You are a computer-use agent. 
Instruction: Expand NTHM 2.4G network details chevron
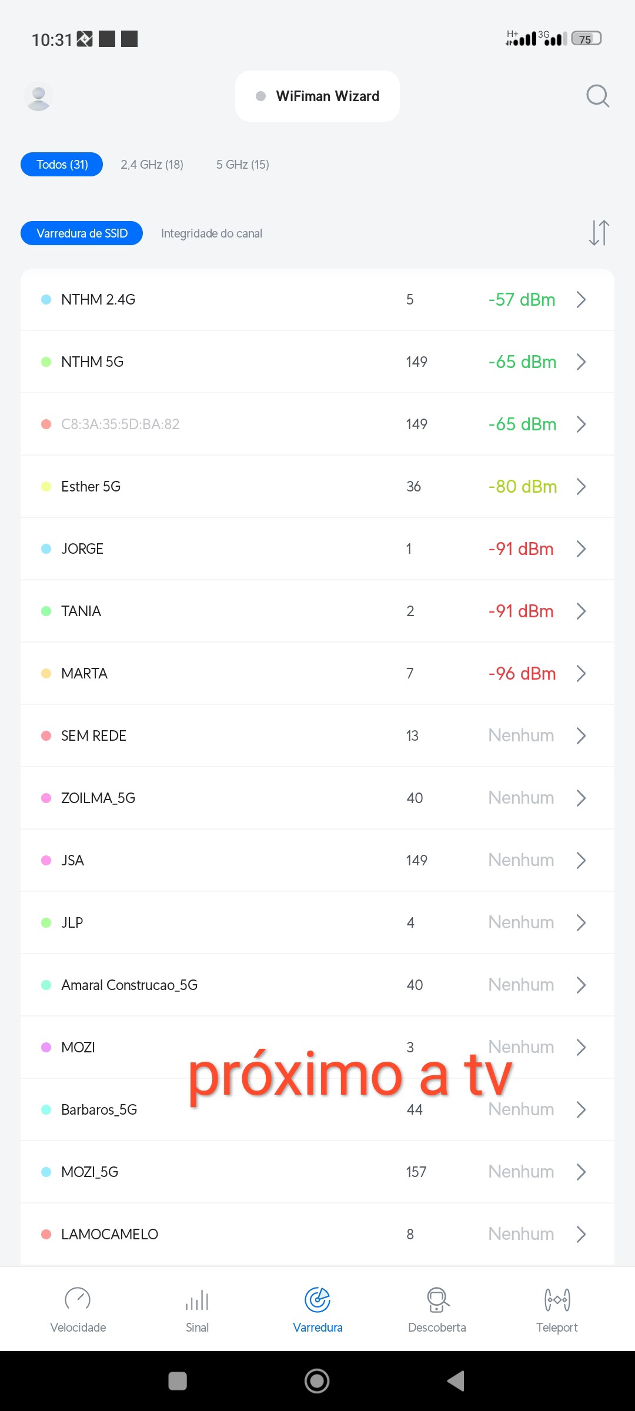point(581,300)
